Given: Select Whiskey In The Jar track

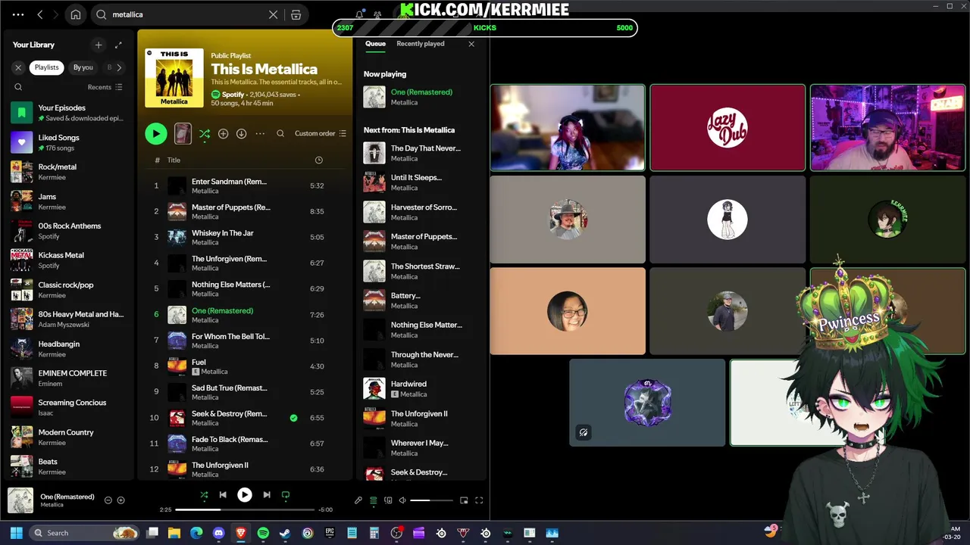Looking at the screenshot, I should coord(245,238).
